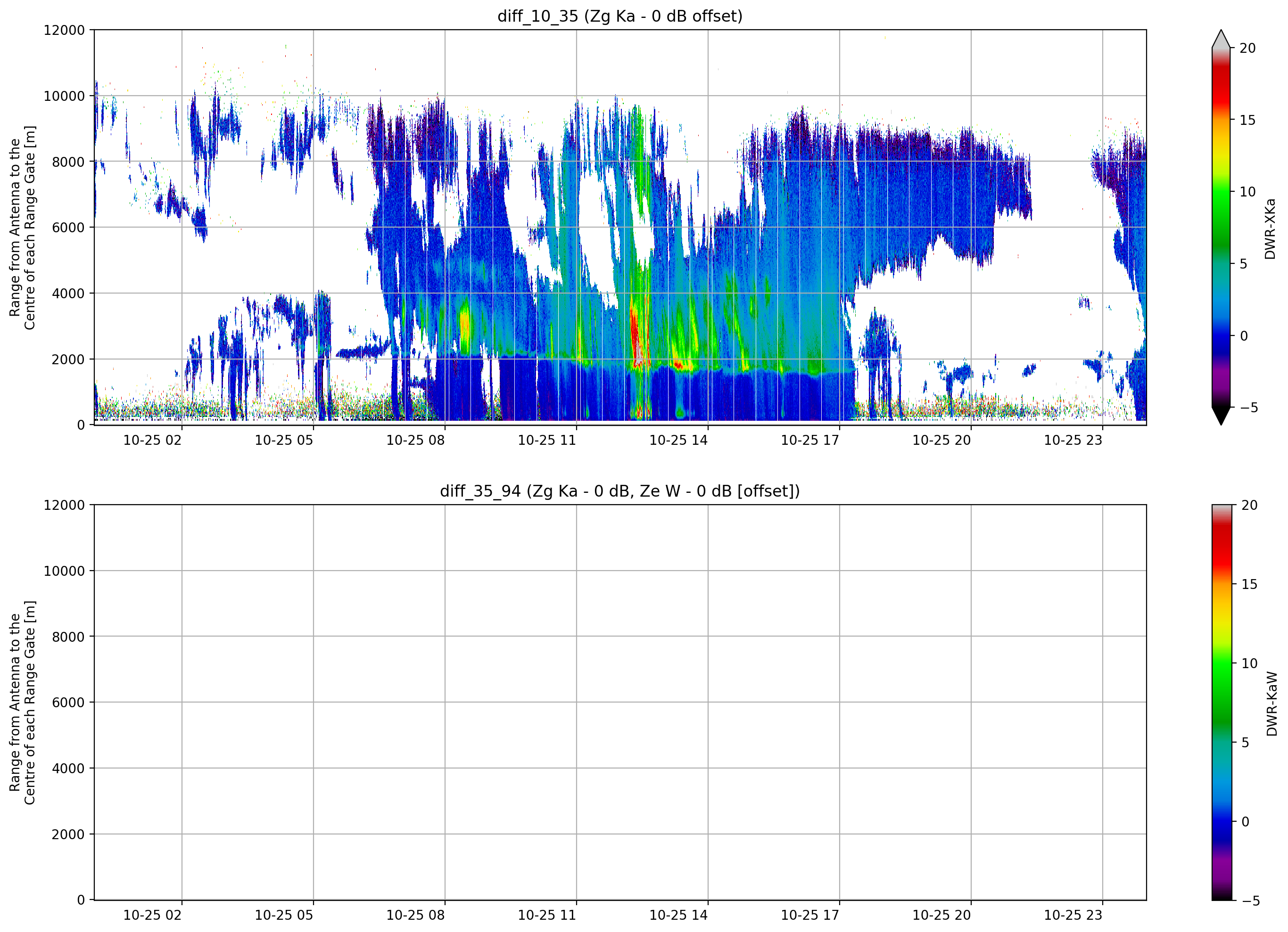
Task: Click the 10-25 17 tick on bottom plot
Action: point(810,915)
